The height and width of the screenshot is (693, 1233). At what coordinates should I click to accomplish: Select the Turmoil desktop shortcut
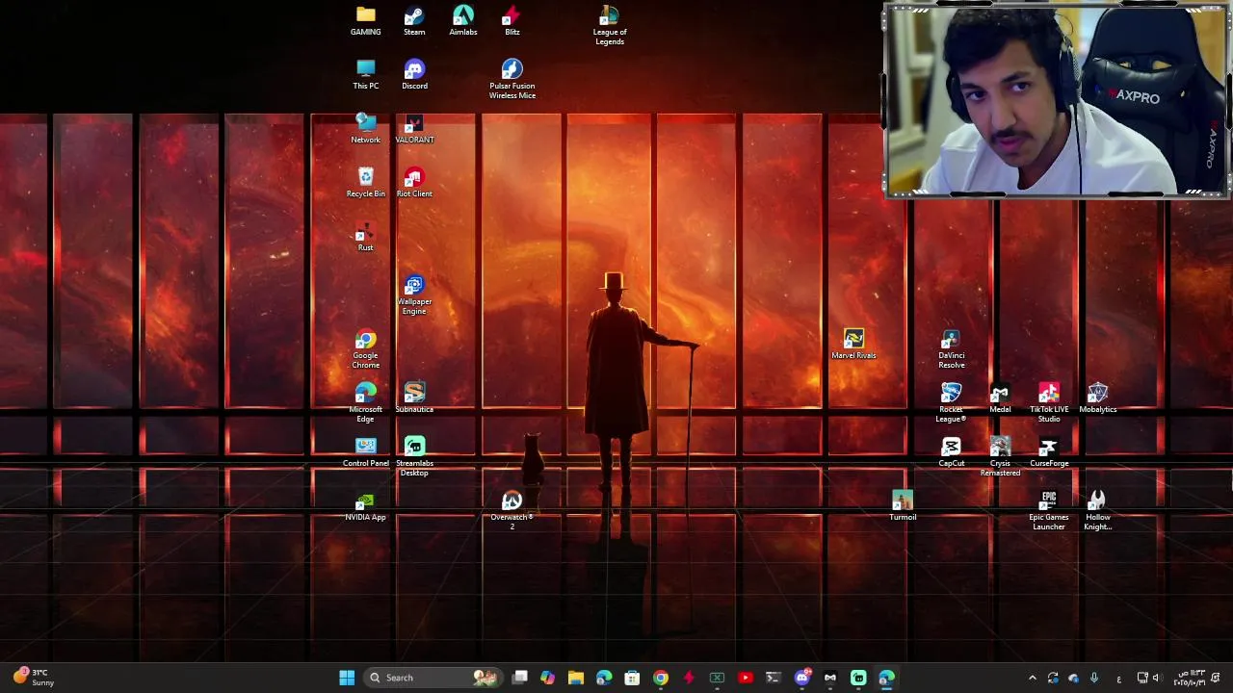pyautogui.click(x=903, y=506)
